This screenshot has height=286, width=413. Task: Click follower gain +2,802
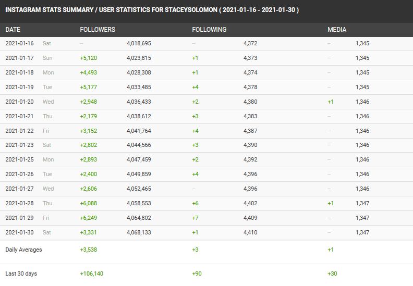pyautogui.click(x=89, y=145)
